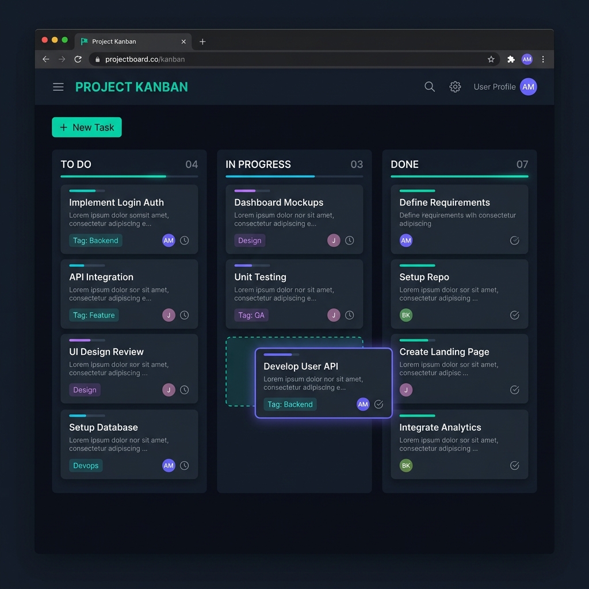
Task: Click the Tag: QA label
Action: click(x=251, y=315)
